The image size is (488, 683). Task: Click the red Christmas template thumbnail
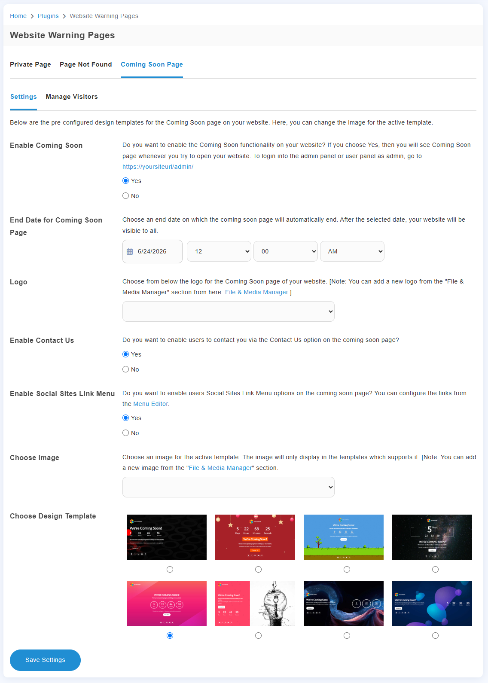point(255,537)
